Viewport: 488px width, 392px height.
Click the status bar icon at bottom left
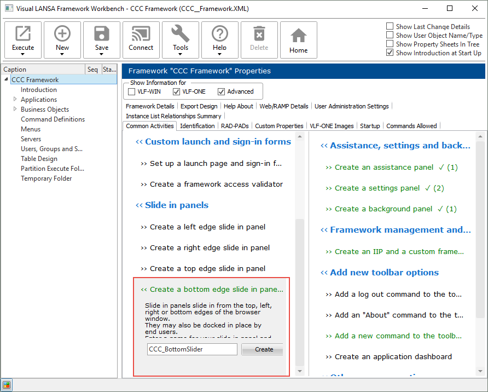pos(7,384)
